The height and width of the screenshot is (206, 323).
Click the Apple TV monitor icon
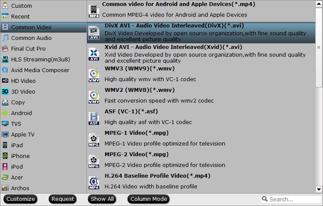tap(5, 134)
